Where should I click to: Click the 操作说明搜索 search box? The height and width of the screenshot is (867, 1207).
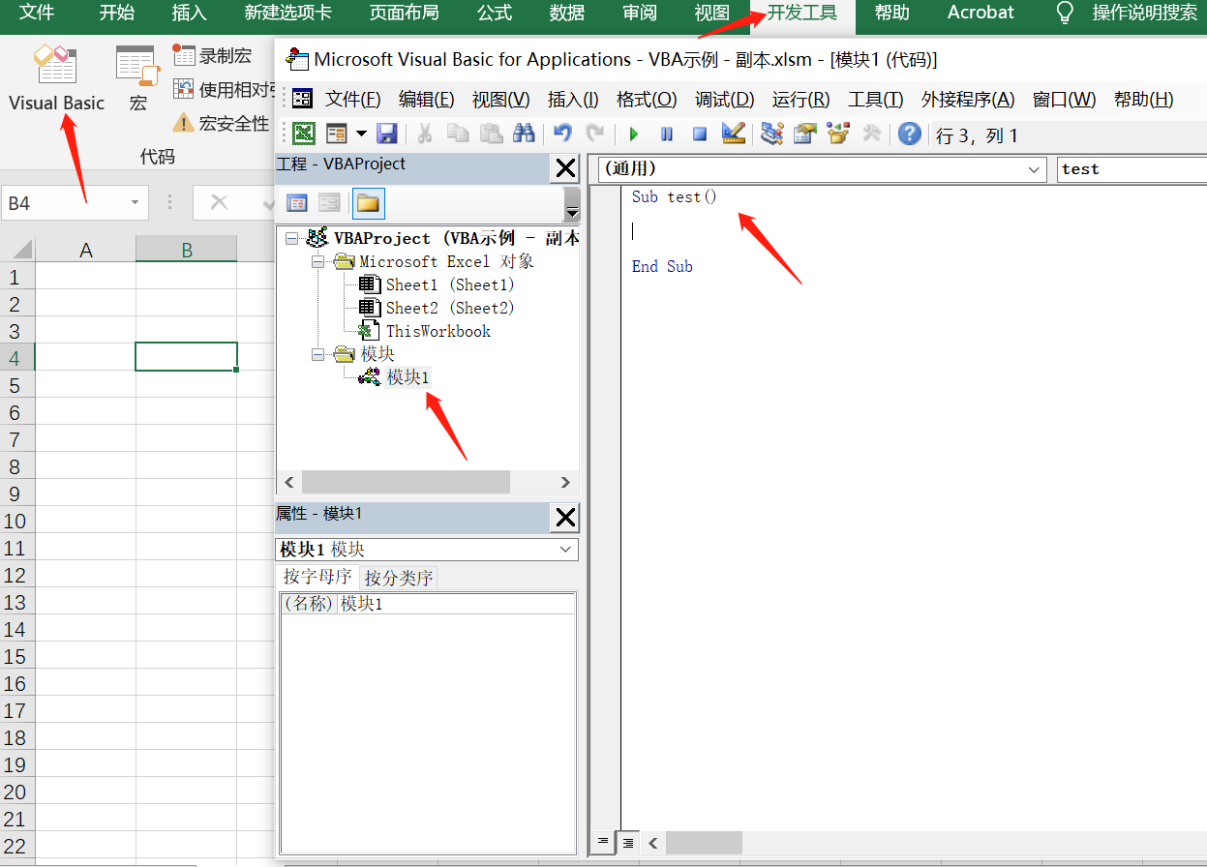coord(1144,14)
